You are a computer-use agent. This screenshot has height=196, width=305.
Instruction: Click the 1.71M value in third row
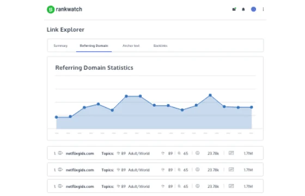pyautogui.click(x=248, y=186)
